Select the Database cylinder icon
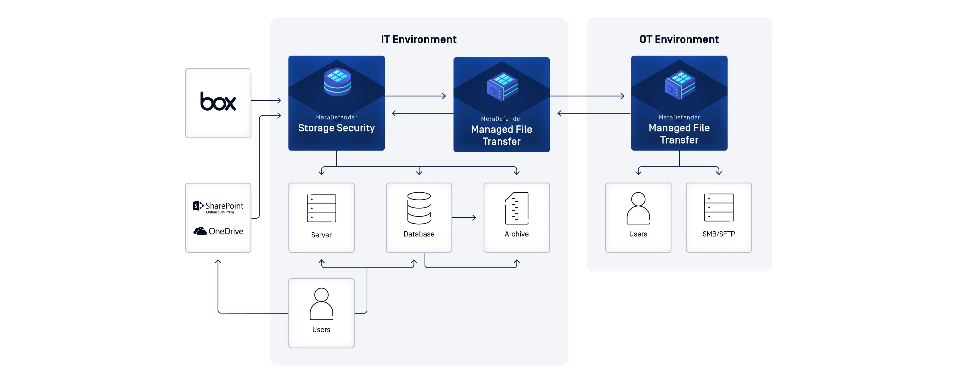The width and height of the screenshot is (957, 383). pos(419,208)
